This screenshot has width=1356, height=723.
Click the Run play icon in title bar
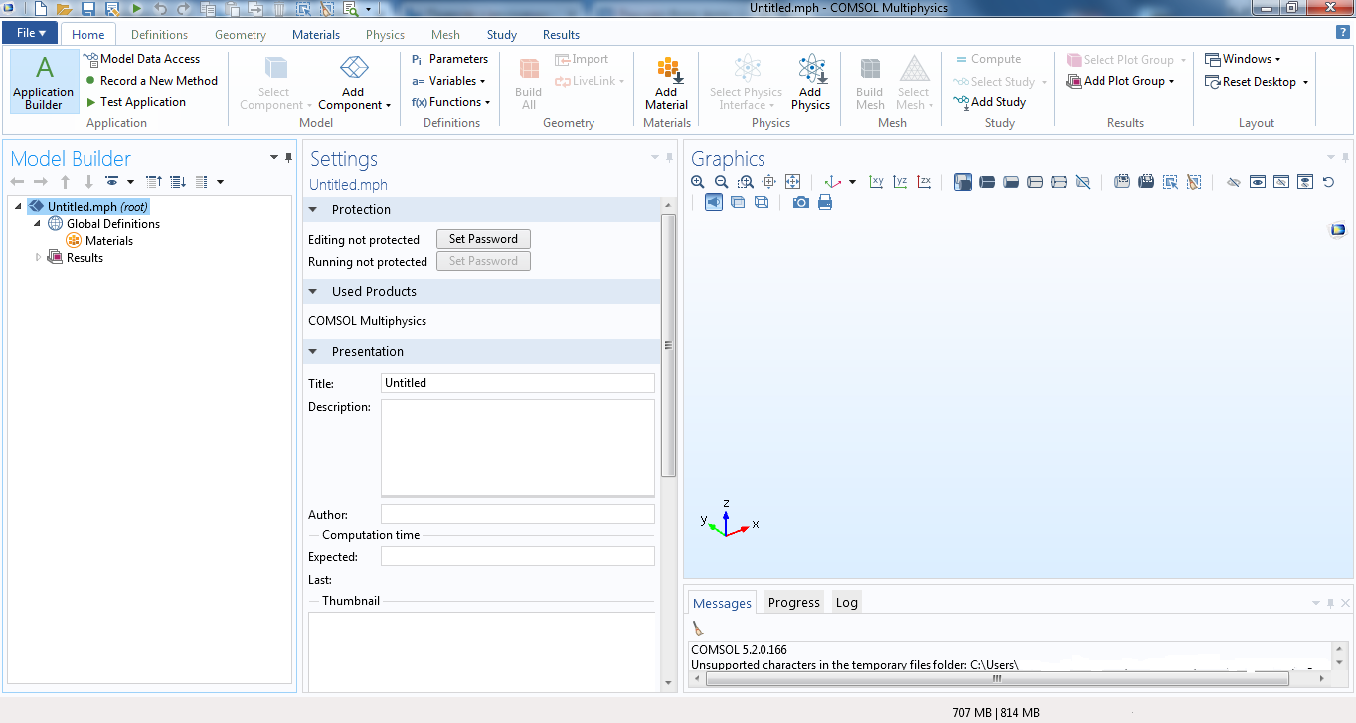click(x=136, y=9)
